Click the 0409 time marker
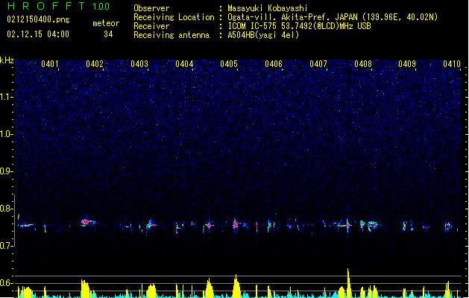This screenshot has height=298, width=469. [x=407, y=64]
